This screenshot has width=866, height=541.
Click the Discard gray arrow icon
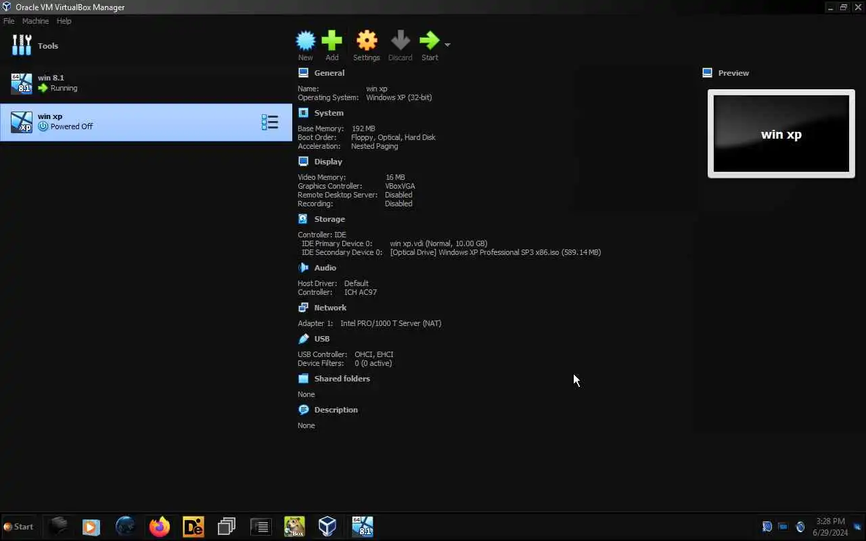click(400, 41)
